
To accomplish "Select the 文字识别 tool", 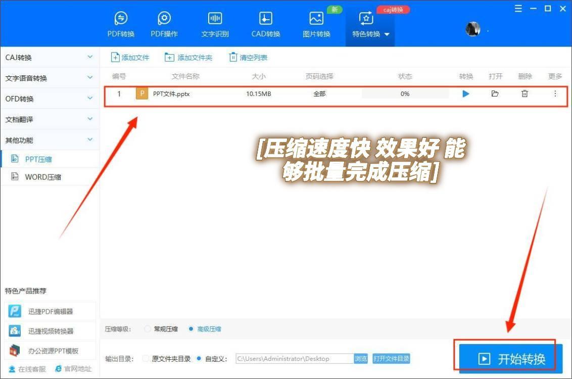I will tap(214, 23).
